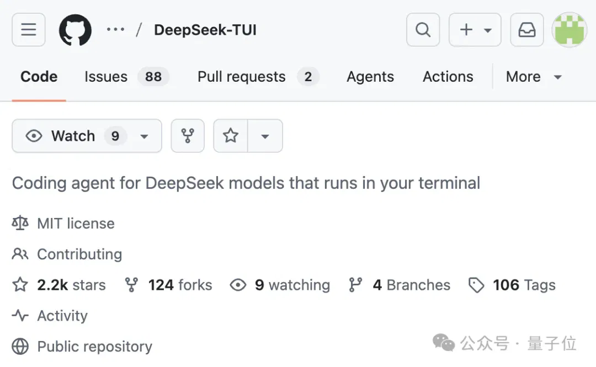Star the DeepSeek-TUI repository

point(231,136)
